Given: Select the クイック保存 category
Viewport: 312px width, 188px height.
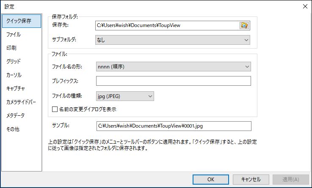Looking at the screenshot, I should pyautogui.click(x=22, y=21).
